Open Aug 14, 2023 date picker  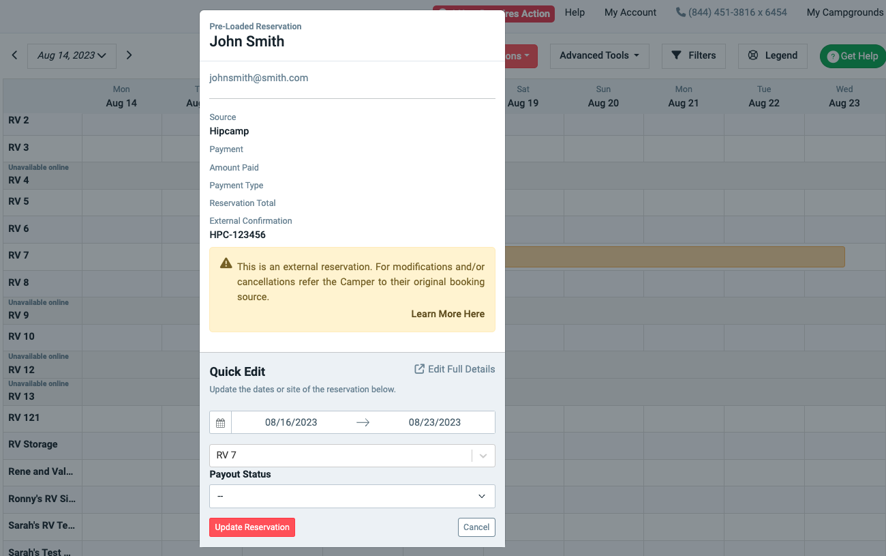tap(72, 56)
